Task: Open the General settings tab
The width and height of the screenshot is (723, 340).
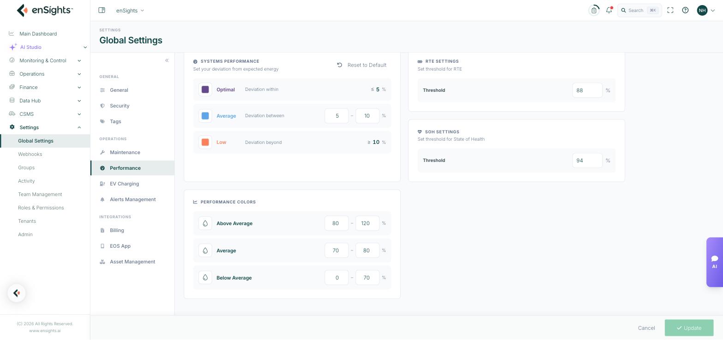Action: (132, 90)
